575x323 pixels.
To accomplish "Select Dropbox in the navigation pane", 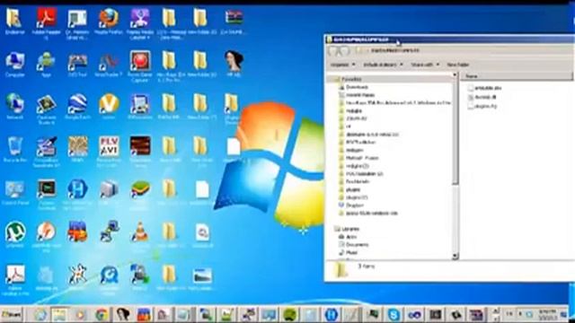I will (x=354, y=205).
